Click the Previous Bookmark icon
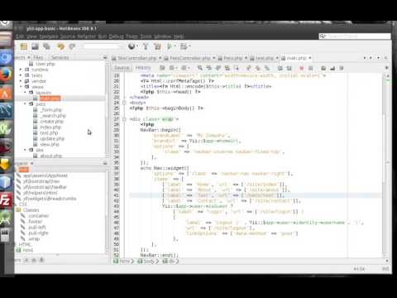This screenshot has width=397, height=298. click(248, 68)
